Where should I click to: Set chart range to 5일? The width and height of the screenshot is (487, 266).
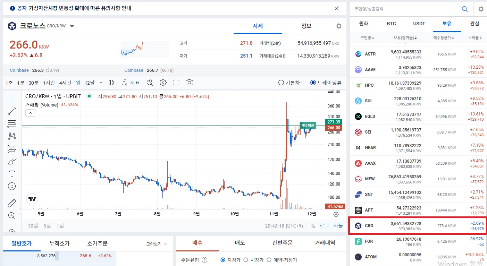(x=47, y=226)
